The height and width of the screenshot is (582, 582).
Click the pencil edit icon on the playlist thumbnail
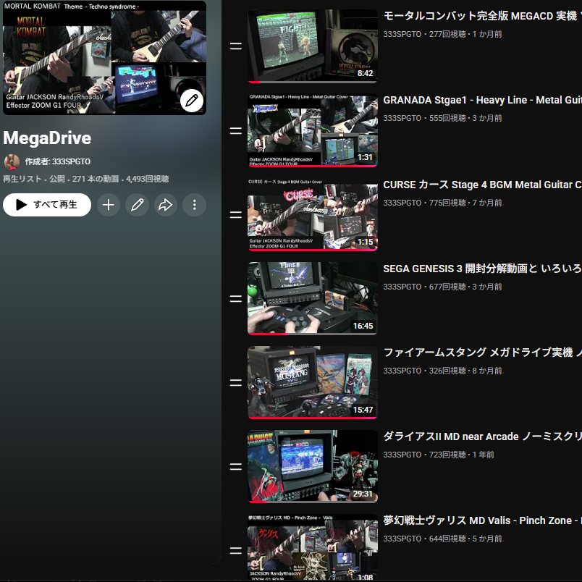191,100
